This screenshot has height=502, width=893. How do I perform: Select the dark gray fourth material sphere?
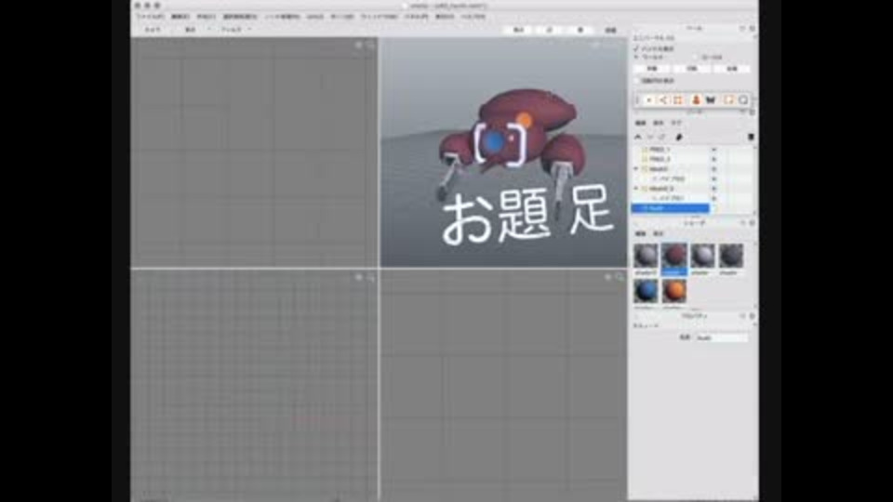pyautogui.click(x=731, y=256)
